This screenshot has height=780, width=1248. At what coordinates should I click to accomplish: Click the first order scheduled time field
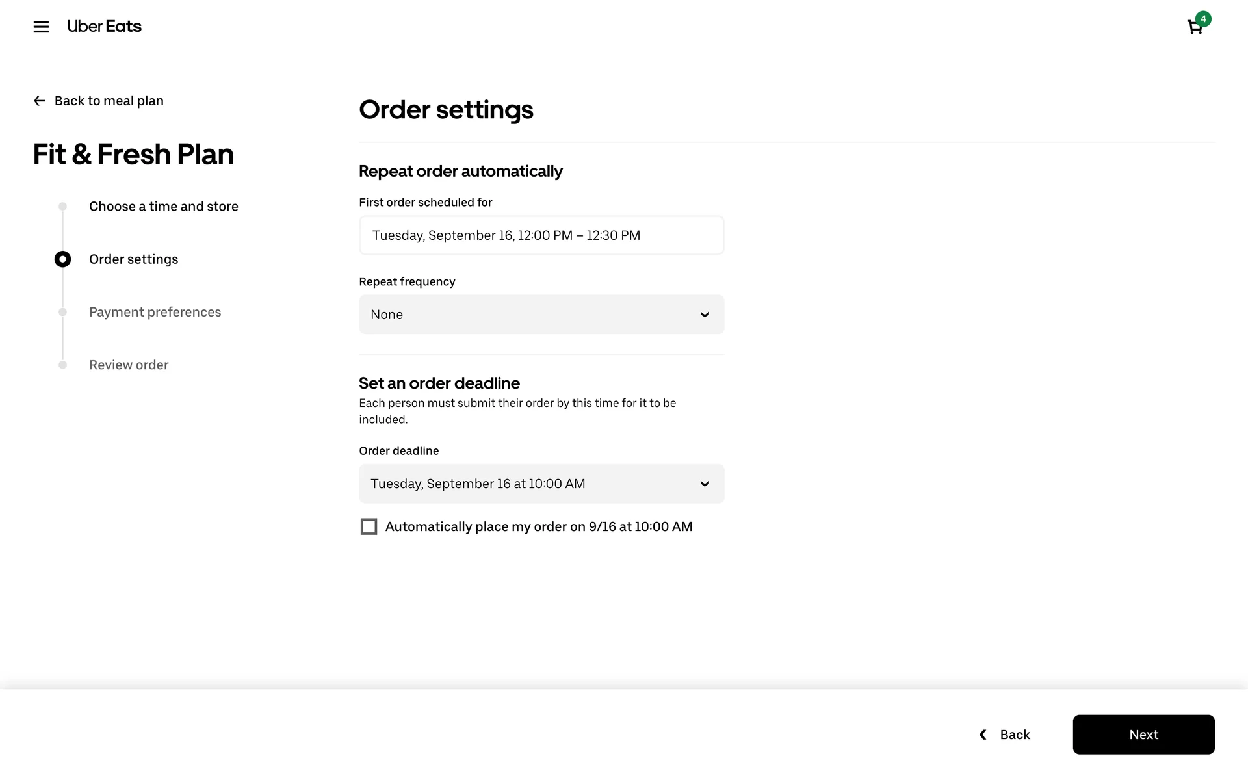coord(541,235)
